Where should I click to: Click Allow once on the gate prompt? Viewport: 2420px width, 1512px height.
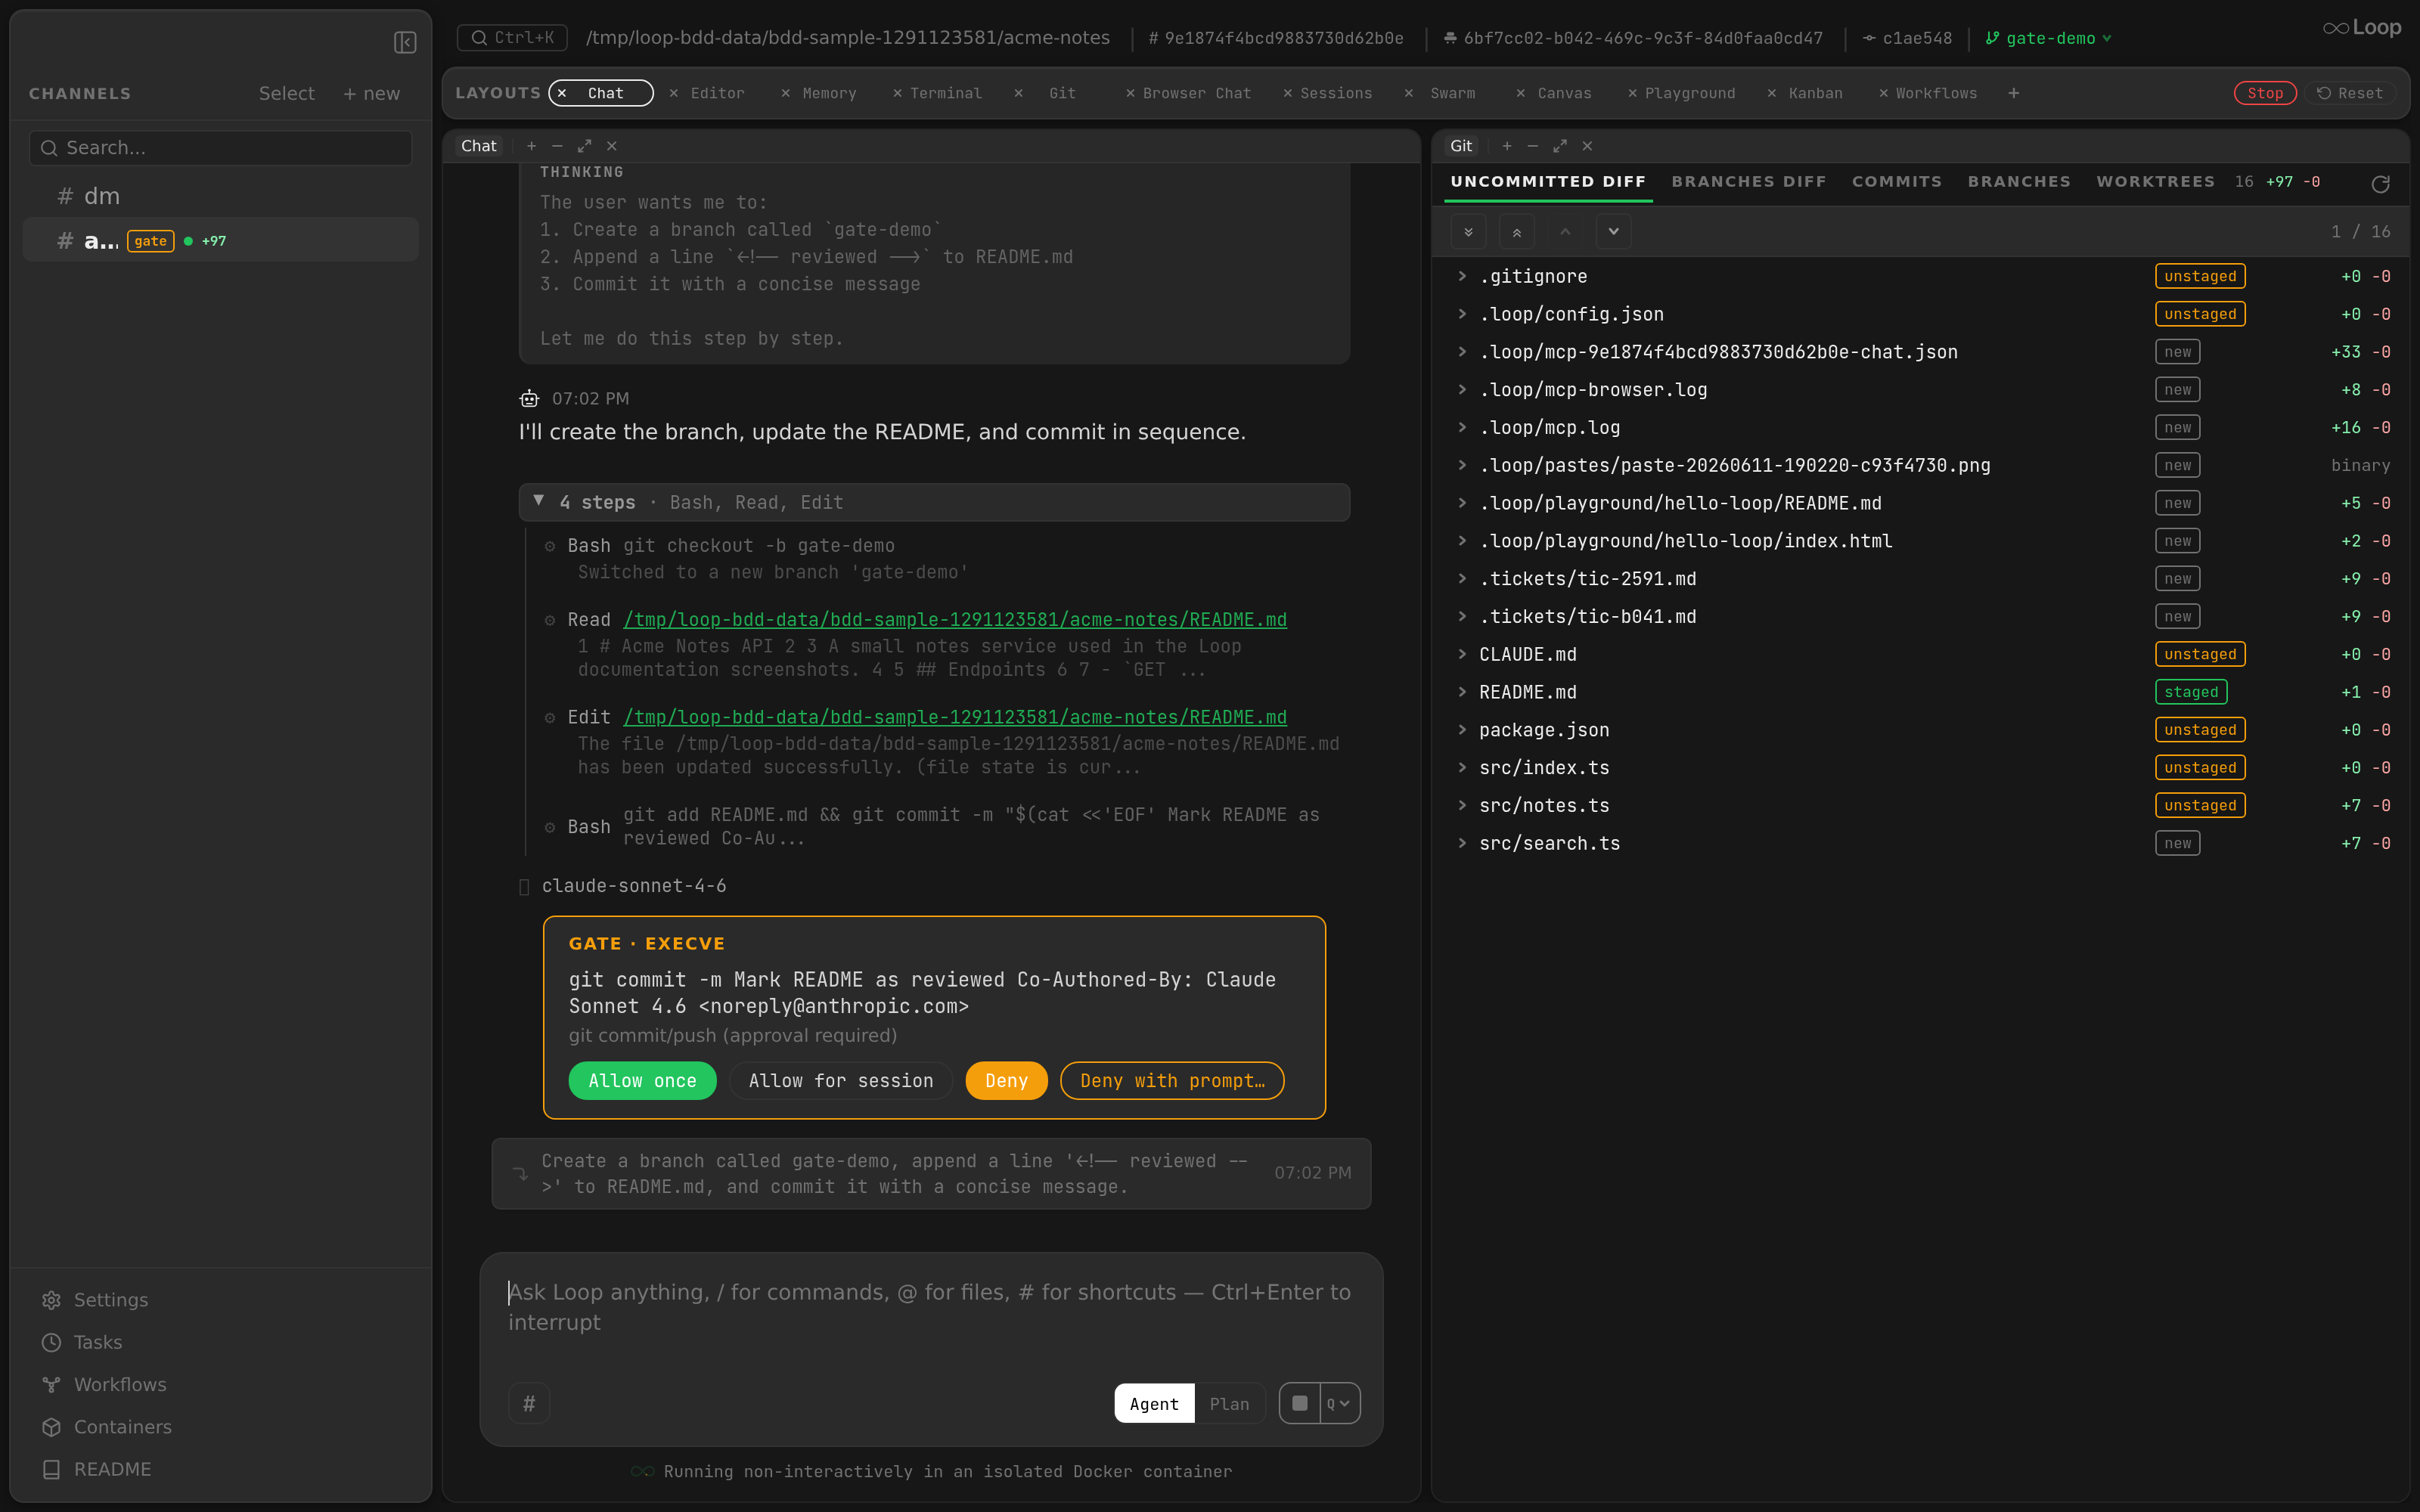point(642,1080)
